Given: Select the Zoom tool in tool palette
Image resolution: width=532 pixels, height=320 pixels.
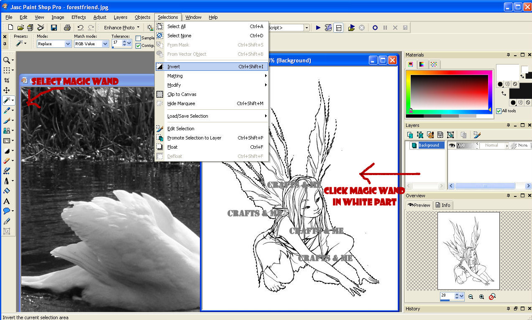Looking at the screenshot, I should 7,60.
